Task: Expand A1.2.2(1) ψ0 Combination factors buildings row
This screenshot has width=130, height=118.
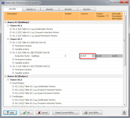Action: click(11, 29)
